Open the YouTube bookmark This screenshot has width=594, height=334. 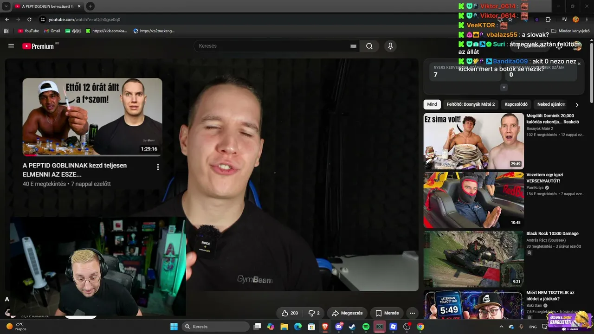28,31
